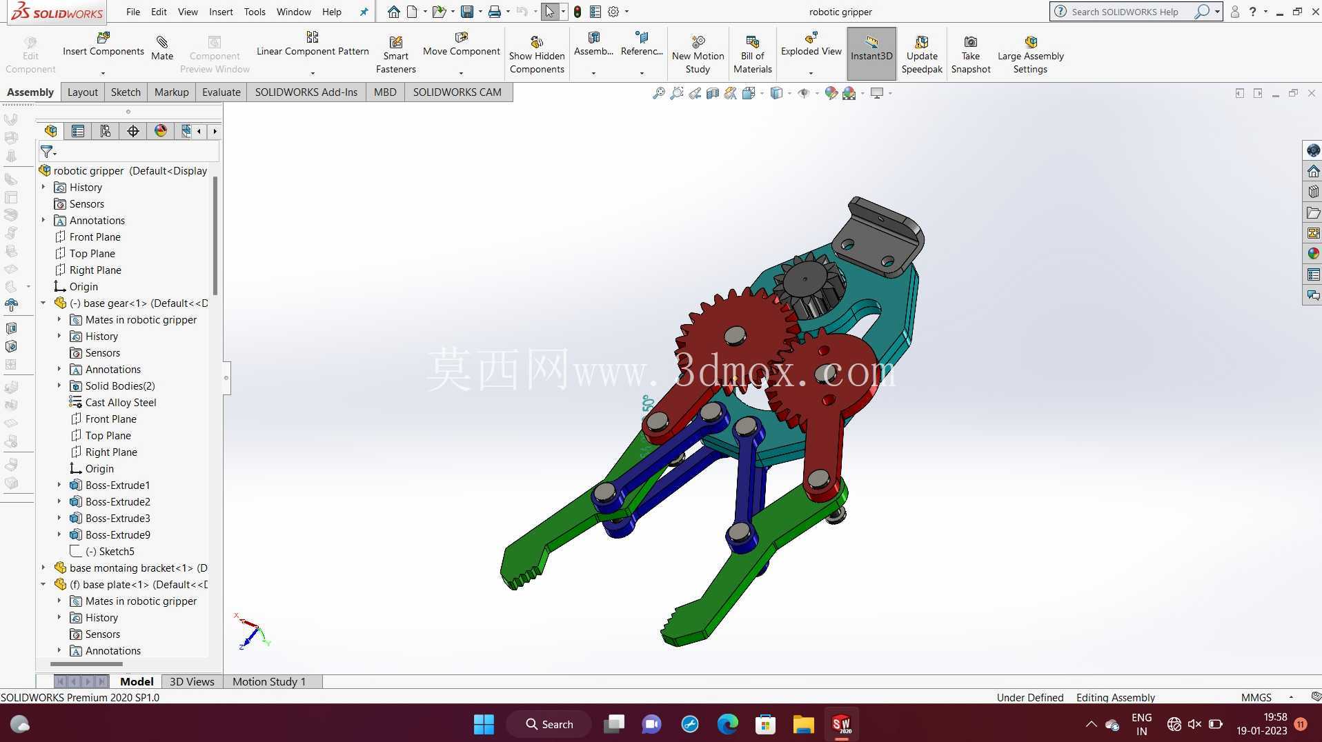
Task: Expand the top-level Annotations folder
Action: [43, 220]
